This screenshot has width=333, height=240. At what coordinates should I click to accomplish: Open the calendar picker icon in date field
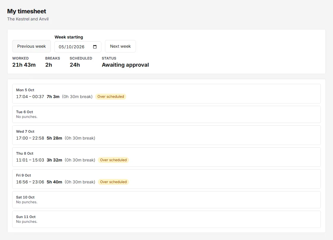tap(95, 47)
